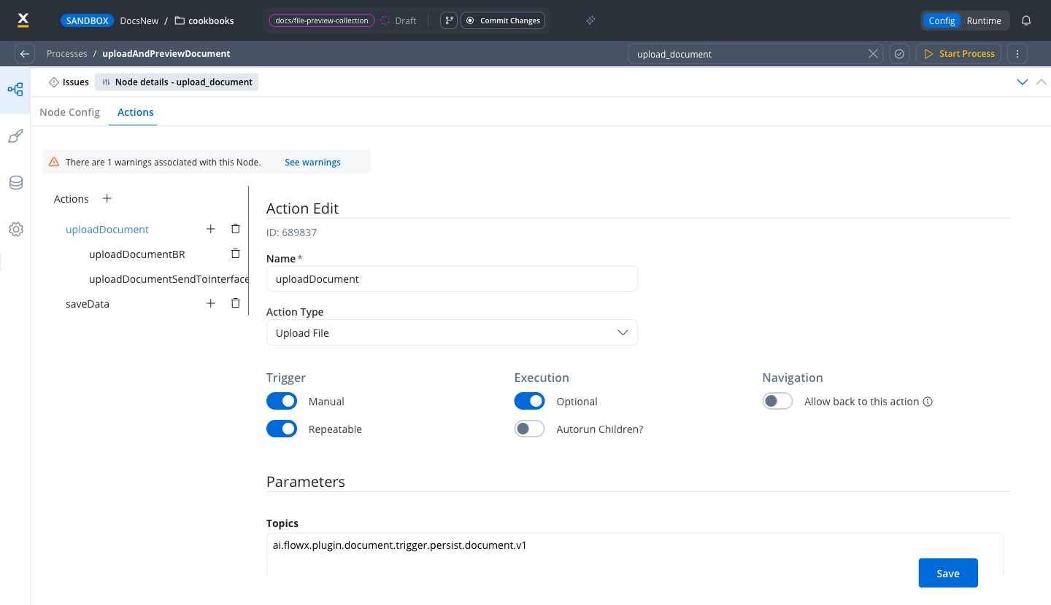Click the branch icon in top bar

click(449, 20)
